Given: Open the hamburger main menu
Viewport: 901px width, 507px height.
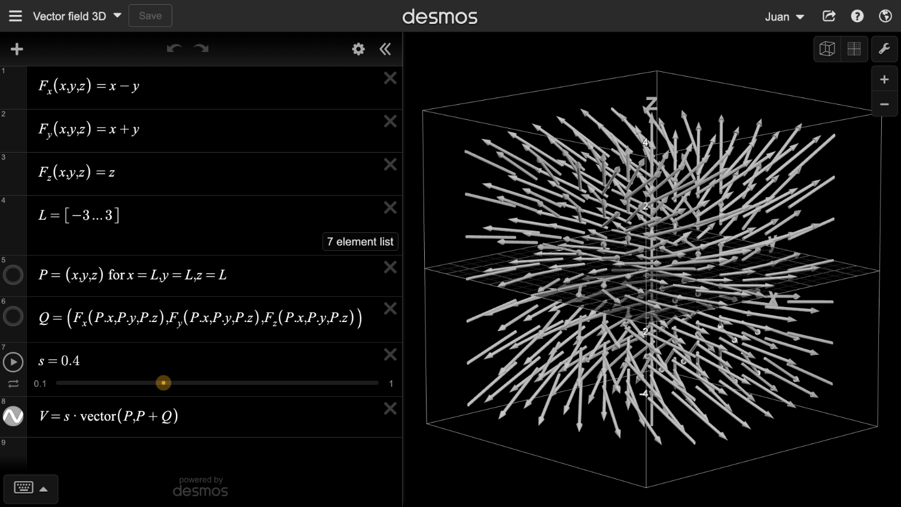Looking at the screenshot, I should click(x=16, y=16).
